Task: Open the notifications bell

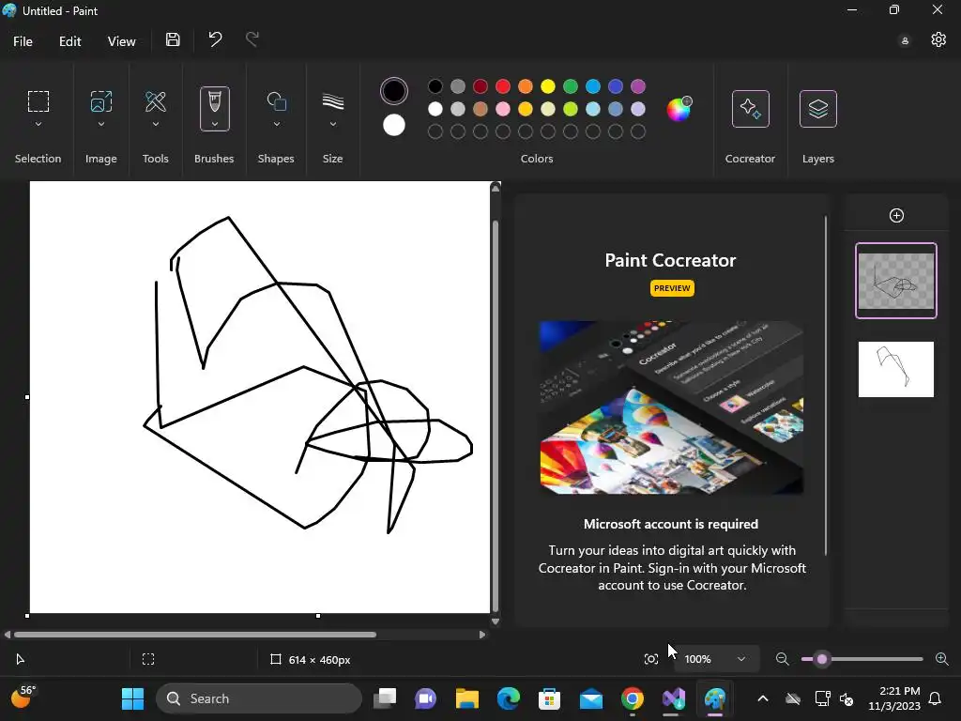Action: coord(936,698)
